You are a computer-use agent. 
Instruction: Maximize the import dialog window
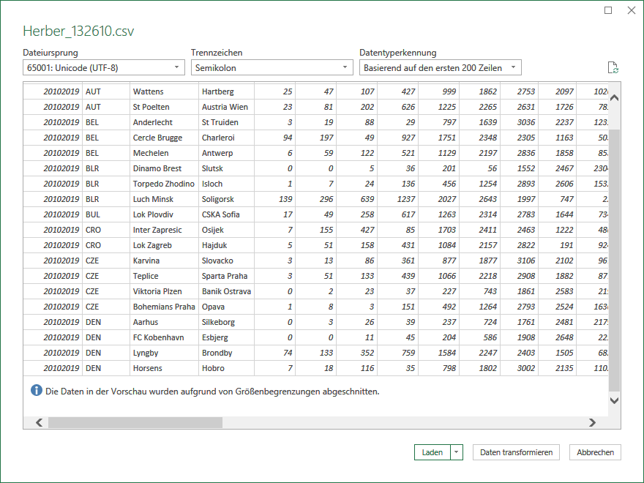(608, 10)
